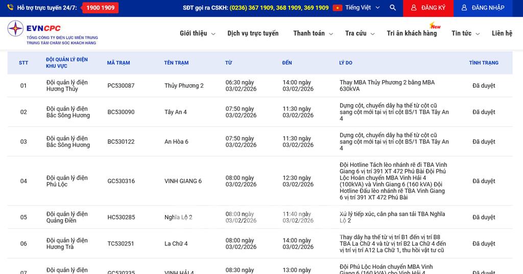523x274 pixels.
Task: Click the 1900 1909 hotline badge
Action: (100, 8)
